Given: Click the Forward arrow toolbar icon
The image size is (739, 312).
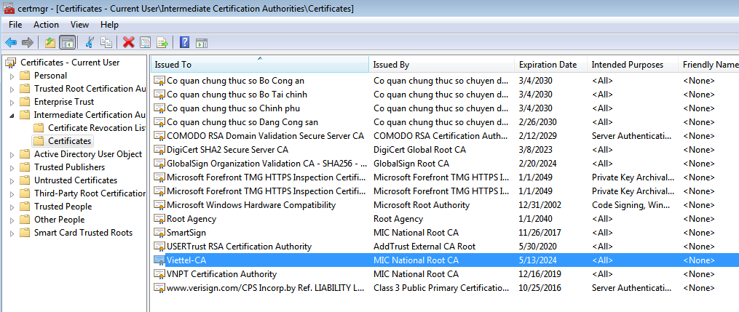Looking at the screenshot, I should pos(28,43).
